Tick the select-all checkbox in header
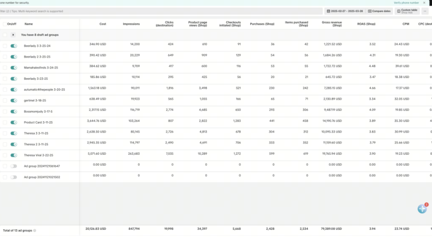 (x=5, y=24)
